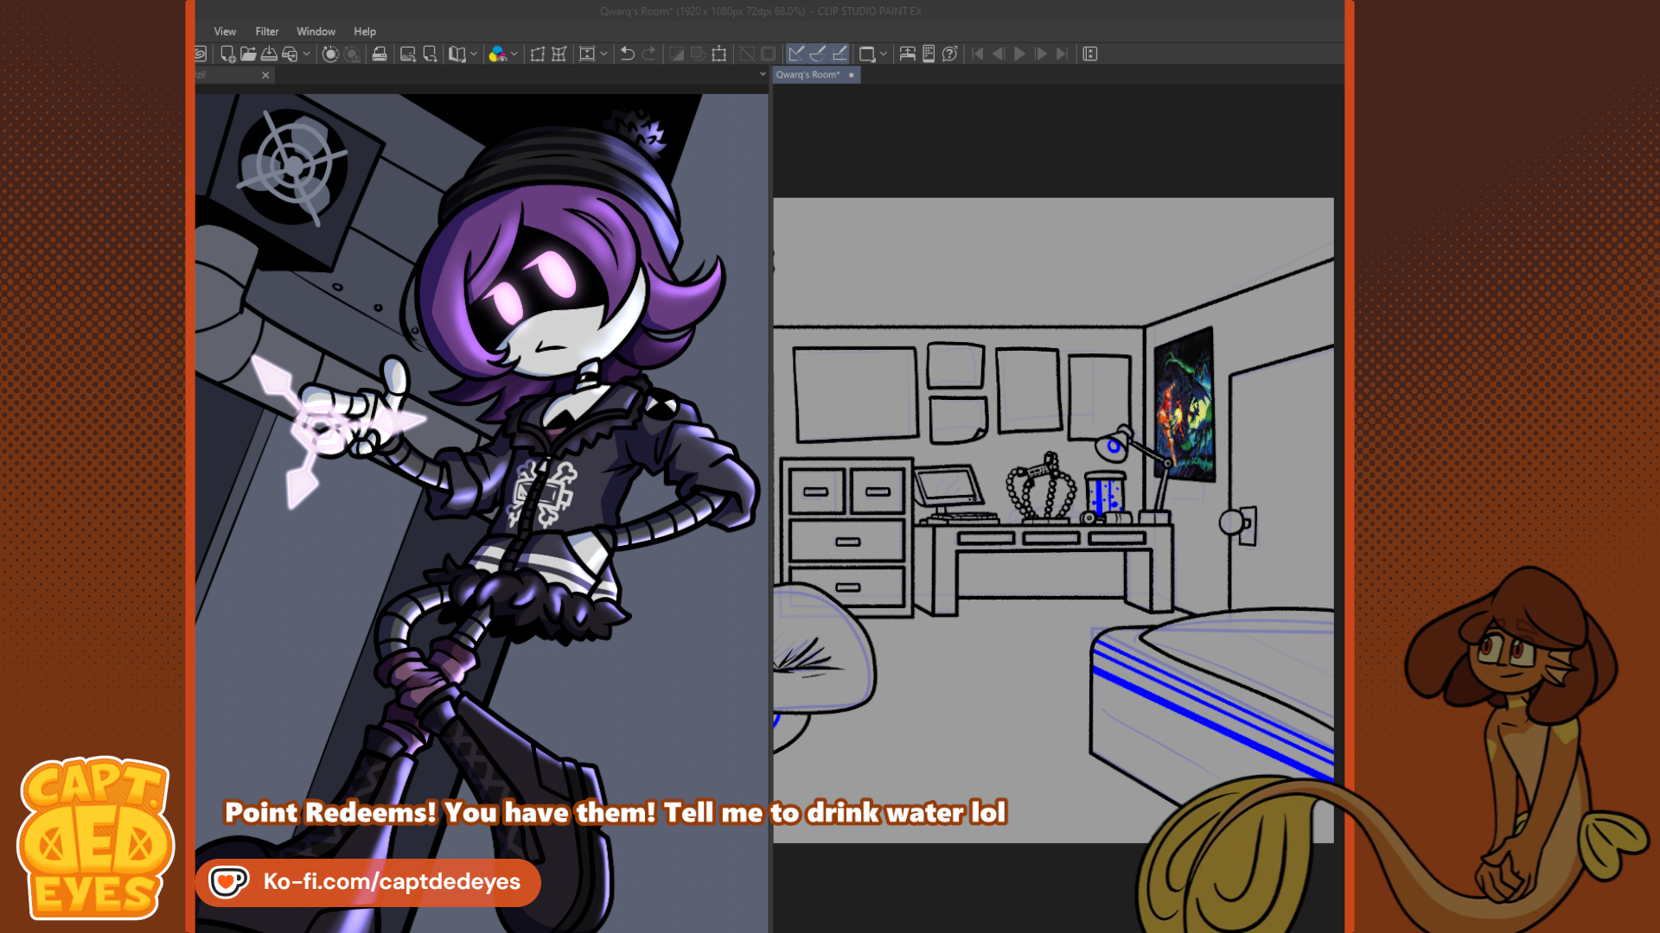The width and height of the screenshot is (1660, 933).
Task: Toggle Snap to Special Ruler
Action: 818,54
